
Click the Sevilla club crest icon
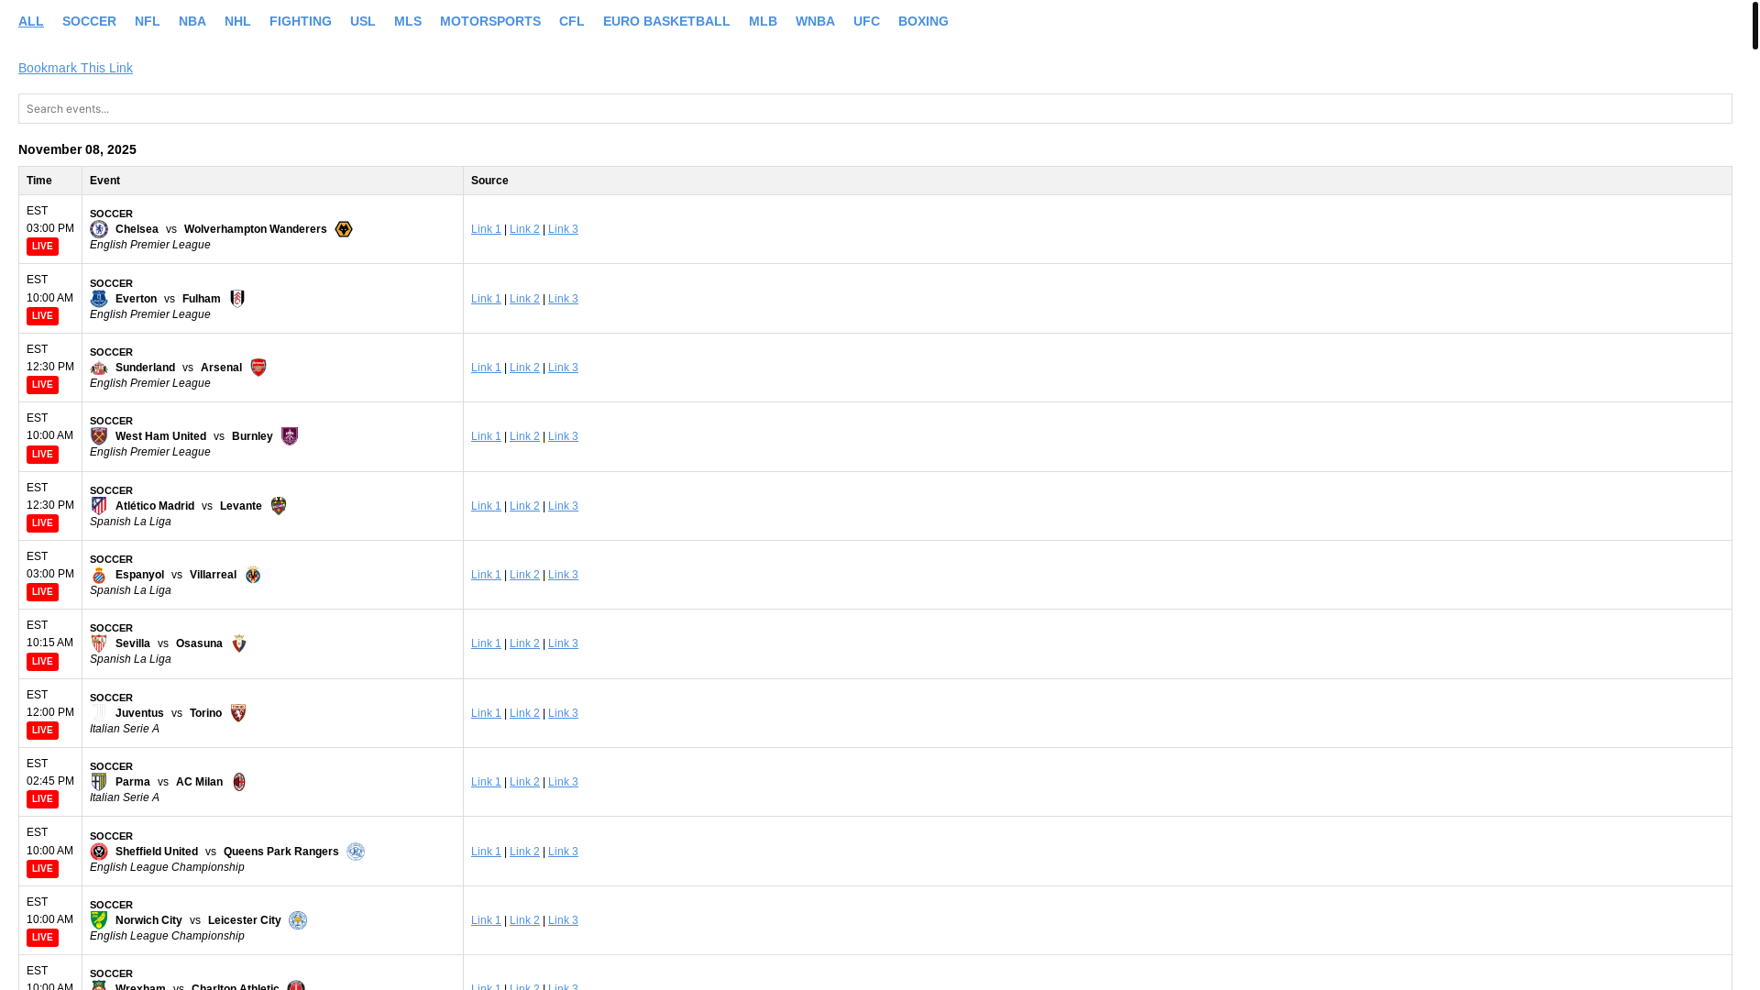(99, 643)
